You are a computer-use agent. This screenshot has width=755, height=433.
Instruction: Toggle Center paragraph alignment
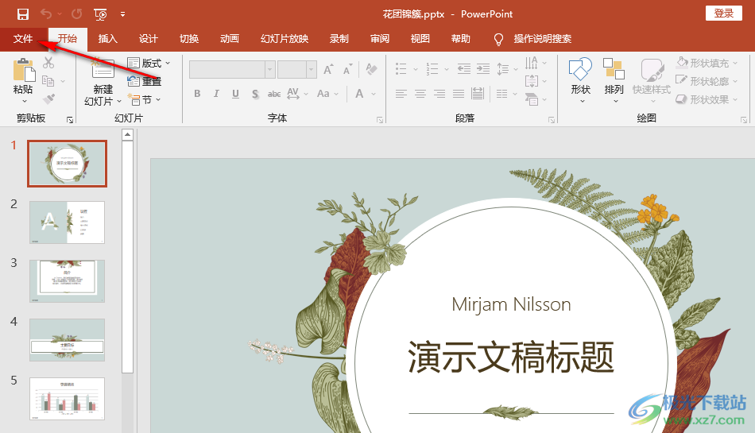[x=420, y=93]
